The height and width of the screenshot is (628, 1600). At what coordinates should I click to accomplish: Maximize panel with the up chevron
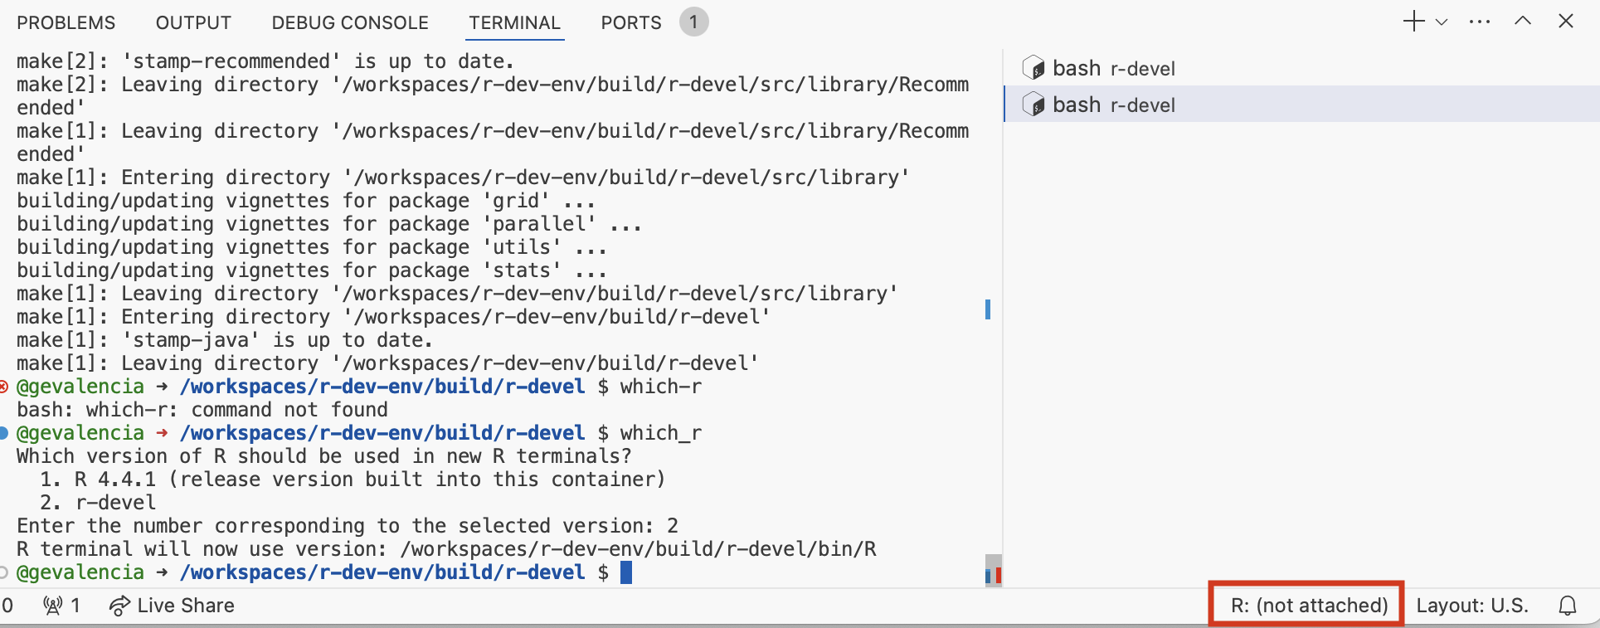[1523, 22]
